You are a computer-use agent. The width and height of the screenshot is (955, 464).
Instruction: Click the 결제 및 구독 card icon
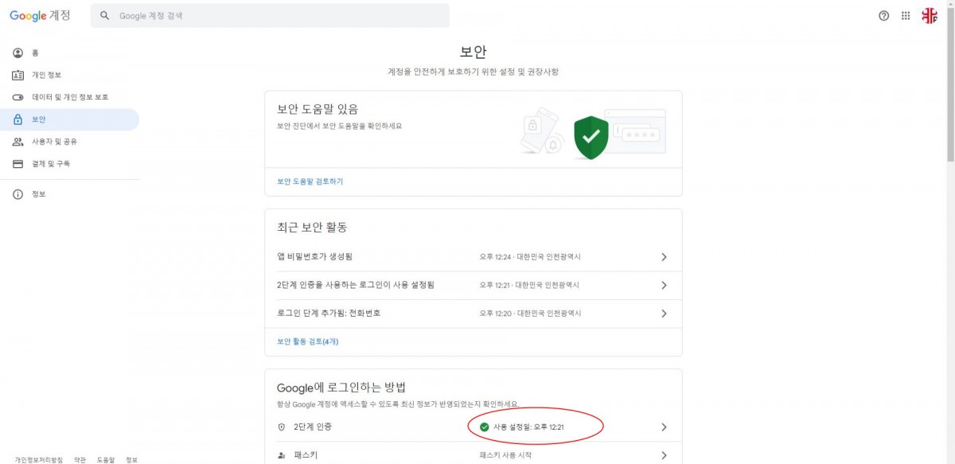(x=18, y=163)
